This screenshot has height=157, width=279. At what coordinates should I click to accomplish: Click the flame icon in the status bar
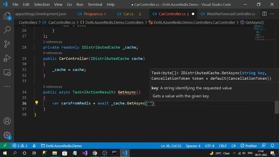click(34, 146)
